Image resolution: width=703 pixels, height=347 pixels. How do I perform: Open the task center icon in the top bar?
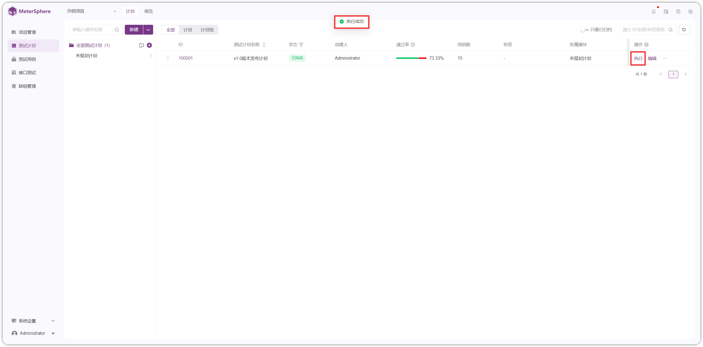pyautogui.click(x=666, y=11)
